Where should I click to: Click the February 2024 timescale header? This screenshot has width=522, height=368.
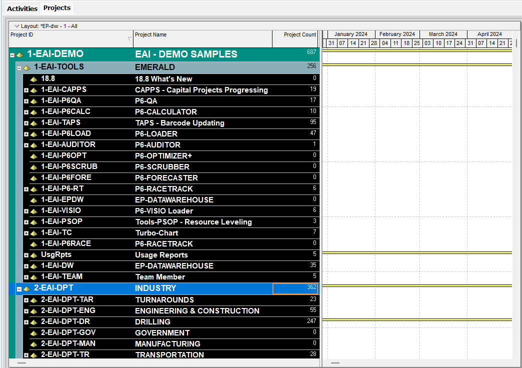397,34
